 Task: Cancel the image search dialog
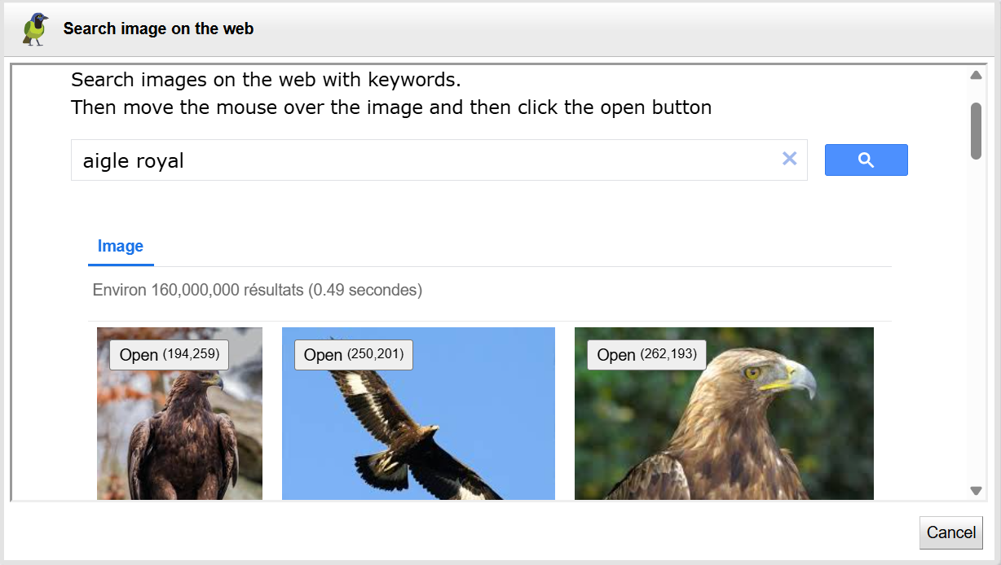click(950, 532)
